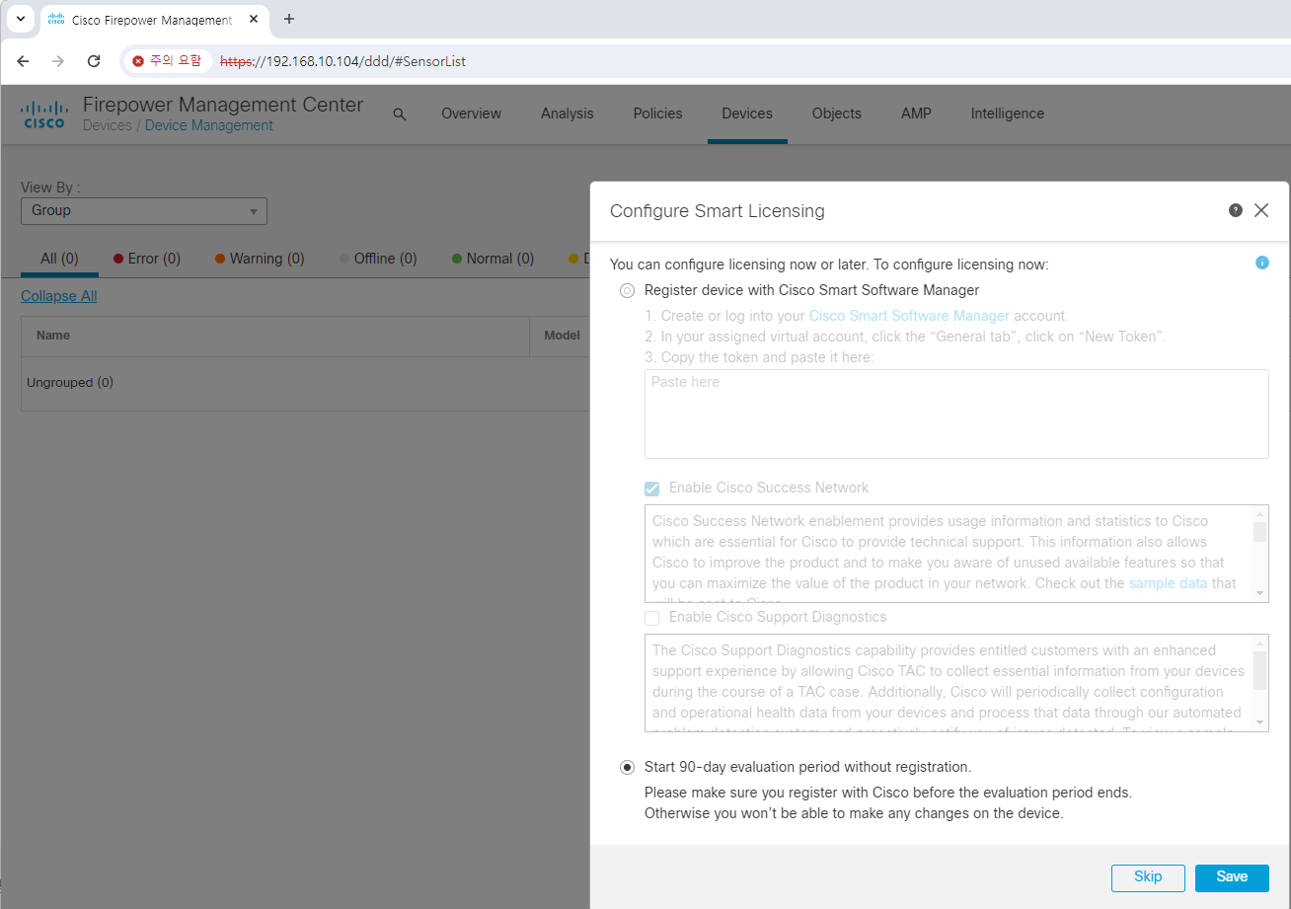Toggle Enable Cisco Support Diagnostics checkbox
The width and height of the screenshot is (1291, 909).
pyautogui.click(x=651, y=618)
